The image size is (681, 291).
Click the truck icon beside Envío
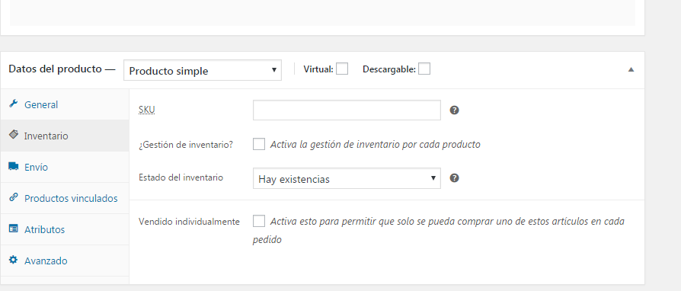pos(14,166)
